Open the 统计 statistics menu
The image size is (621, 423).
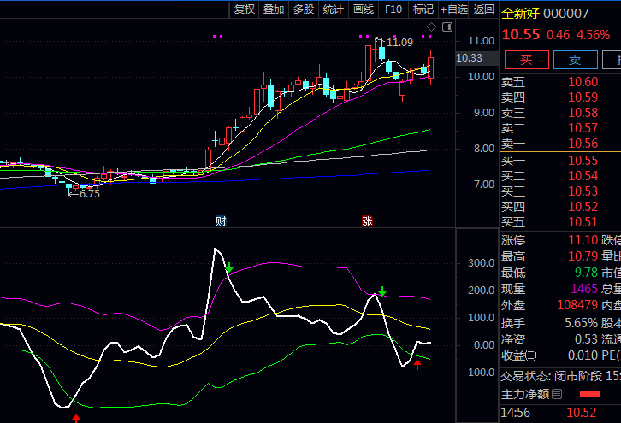(334, 9)
